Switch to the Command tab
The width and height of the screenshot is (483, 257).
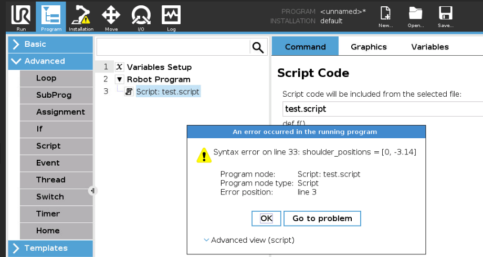tap(305, 47)
